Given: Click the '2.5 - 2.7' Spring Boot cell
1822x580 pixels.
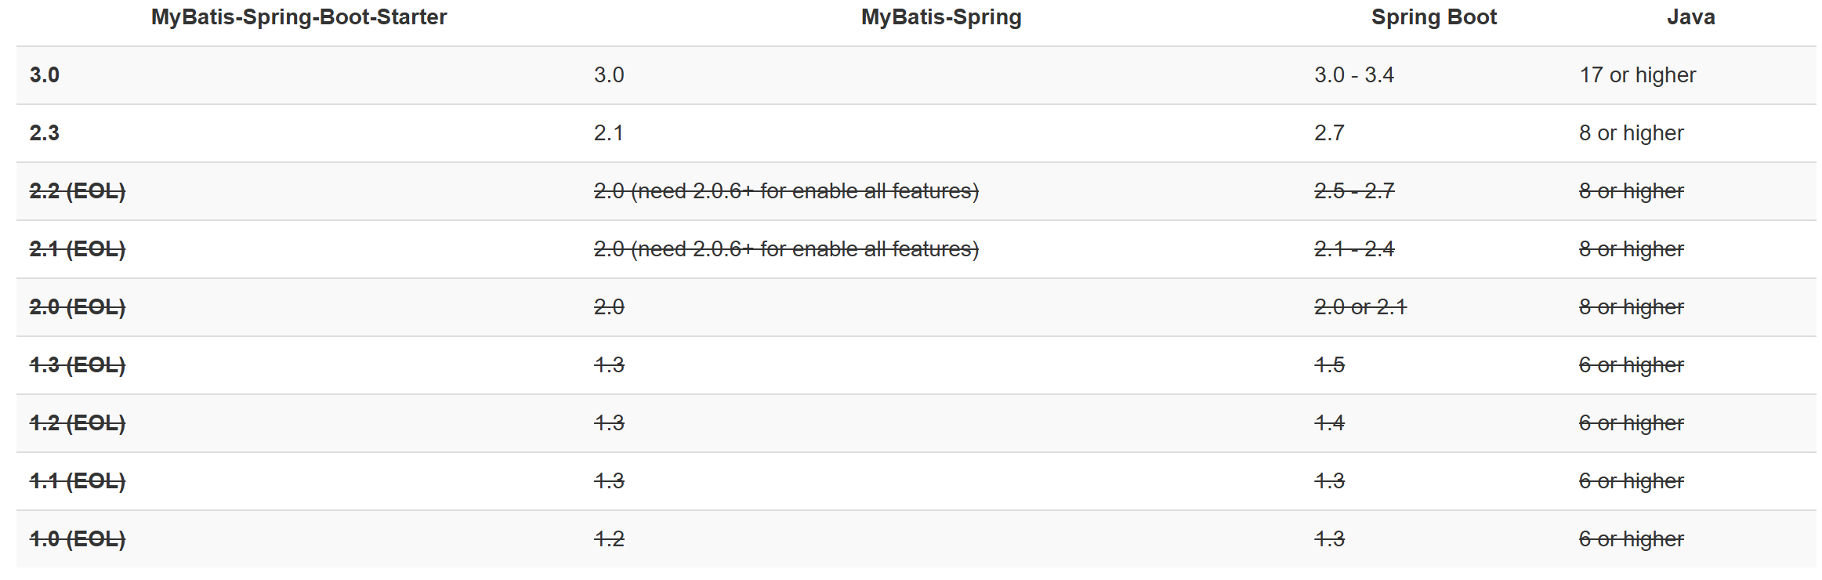Looking at the screenshot, I should coord(1354,191).
